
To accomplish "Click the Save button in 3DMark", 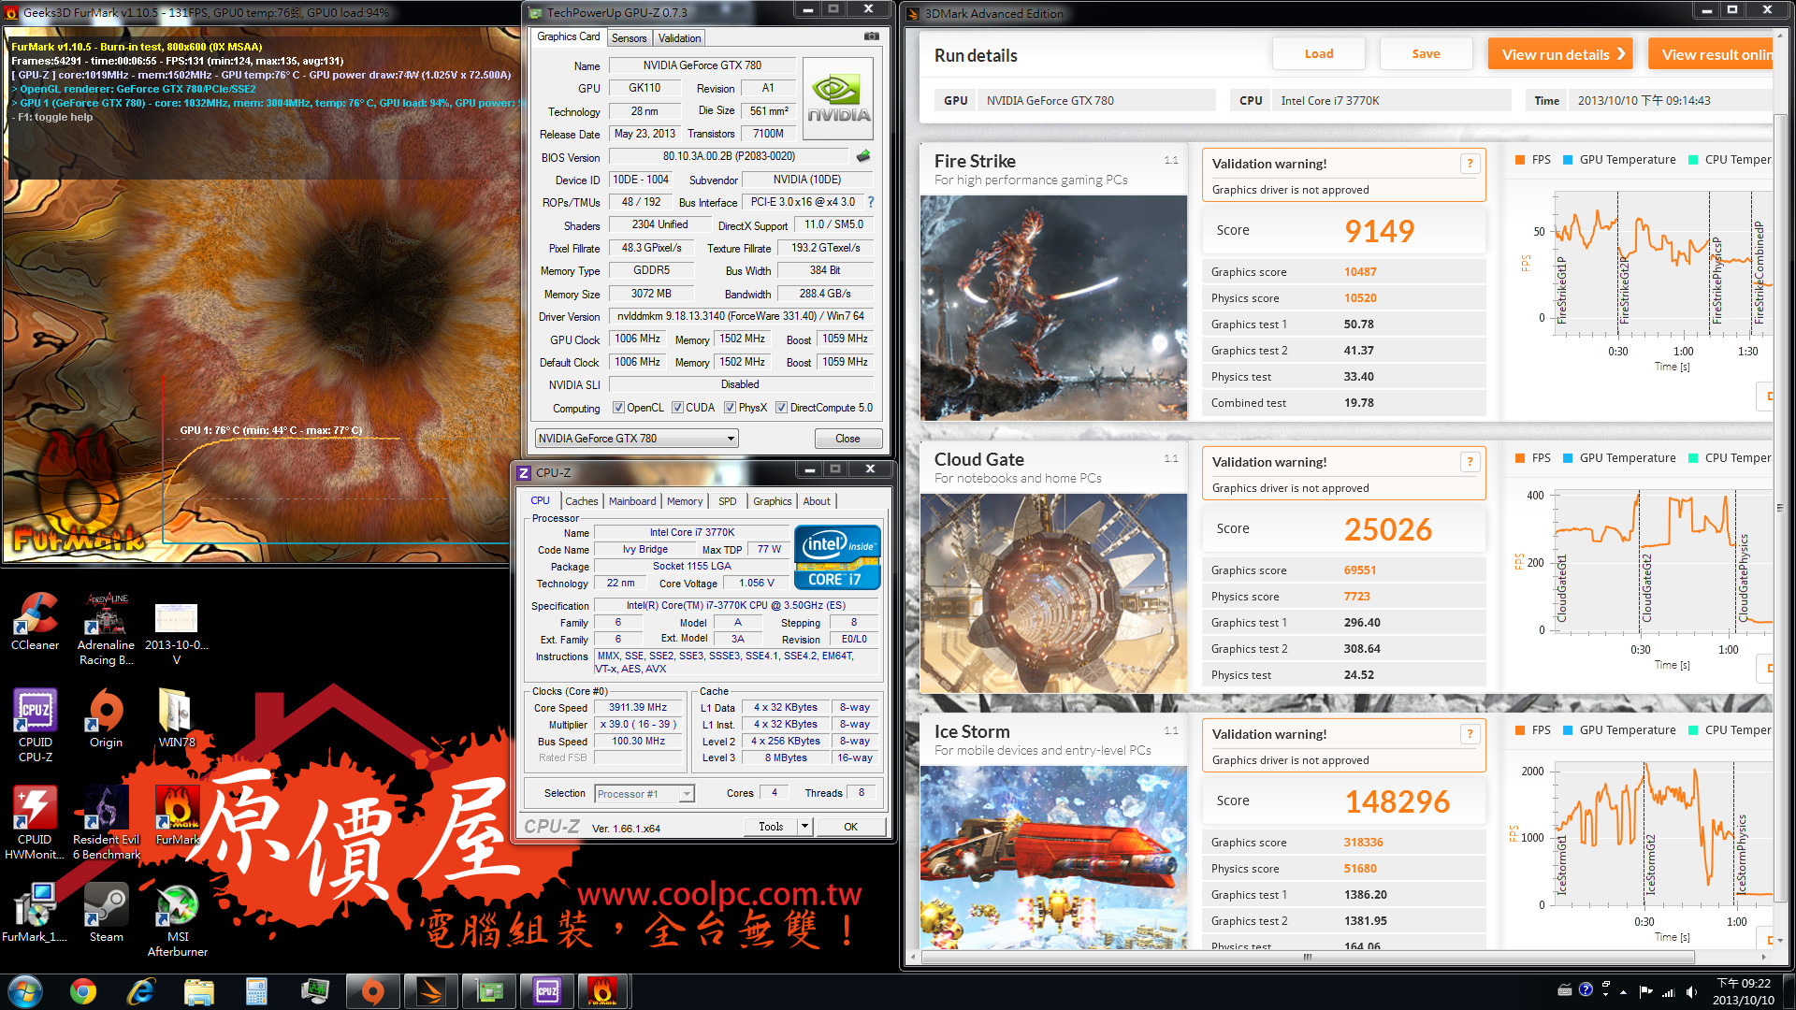I will 1426,54.
